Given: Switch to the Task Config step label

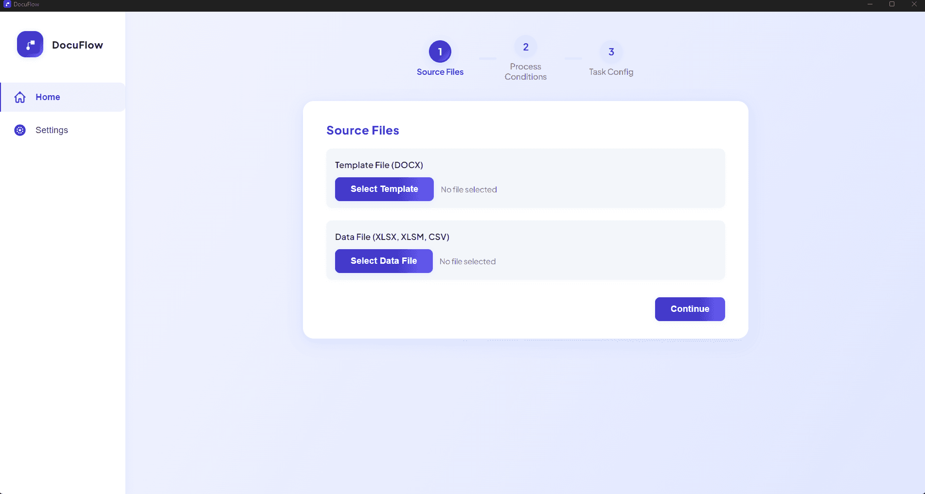Looking at the screenshot, I should pos(611,72).
